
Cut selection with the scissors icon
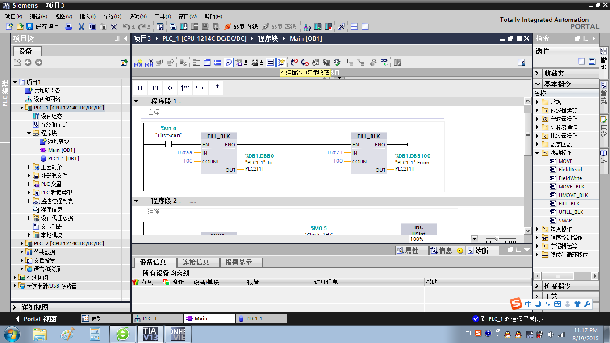click(x=82, y=27)
